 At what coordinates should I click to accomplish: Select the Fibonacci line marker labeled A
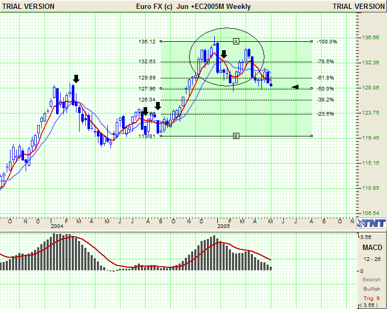coord(236,41)
